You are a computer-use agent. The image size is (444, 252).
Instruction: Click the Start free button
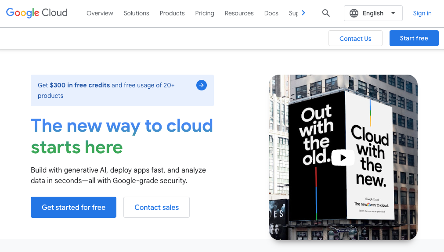[414, 38]
